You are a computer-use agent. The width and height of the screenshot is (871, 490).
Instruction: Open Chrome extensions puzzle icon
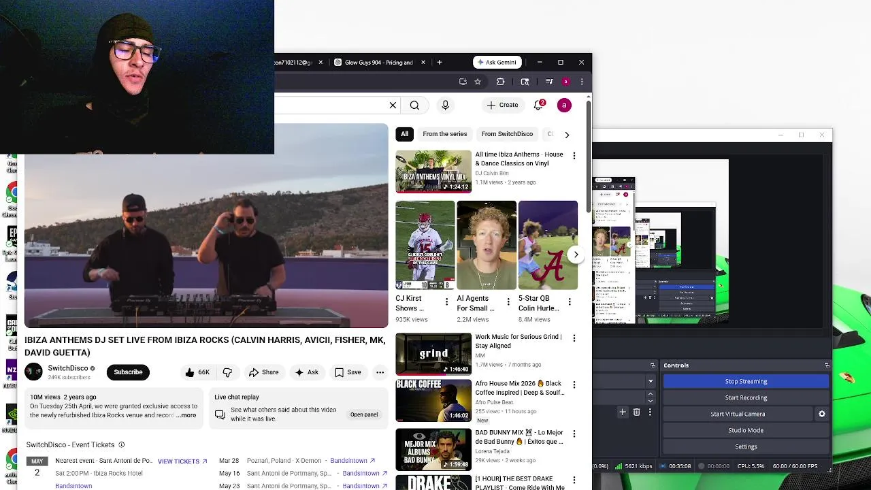coord(500,82)
